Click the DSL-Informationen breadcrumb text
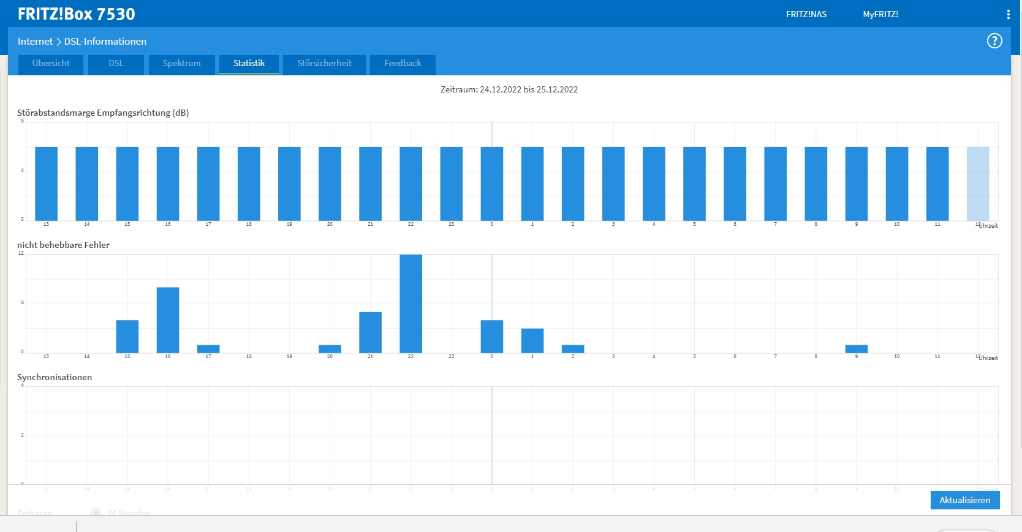The image size is (1022, 532). [105, 42]
